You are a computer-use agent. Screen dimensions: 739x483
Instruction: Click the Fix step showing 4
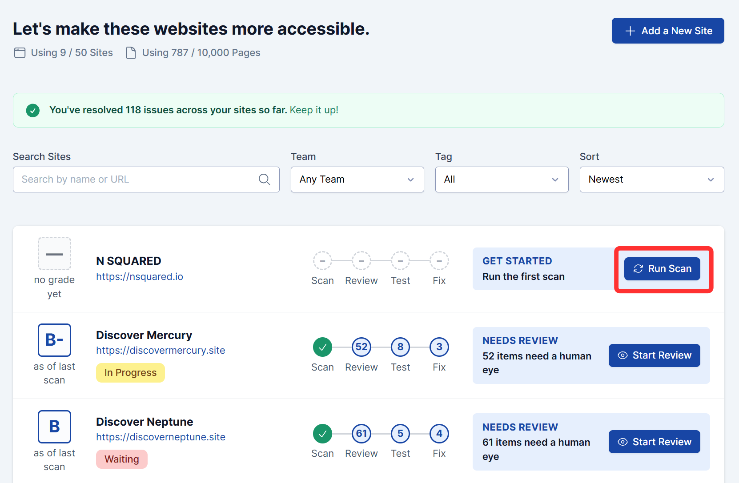439,434
